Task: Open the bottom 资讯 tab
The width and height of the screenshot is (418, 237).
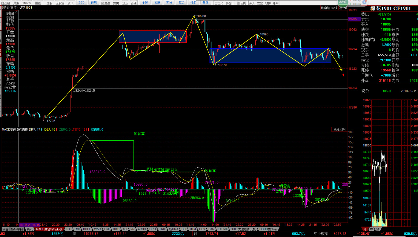Action: tap(30, 229)
